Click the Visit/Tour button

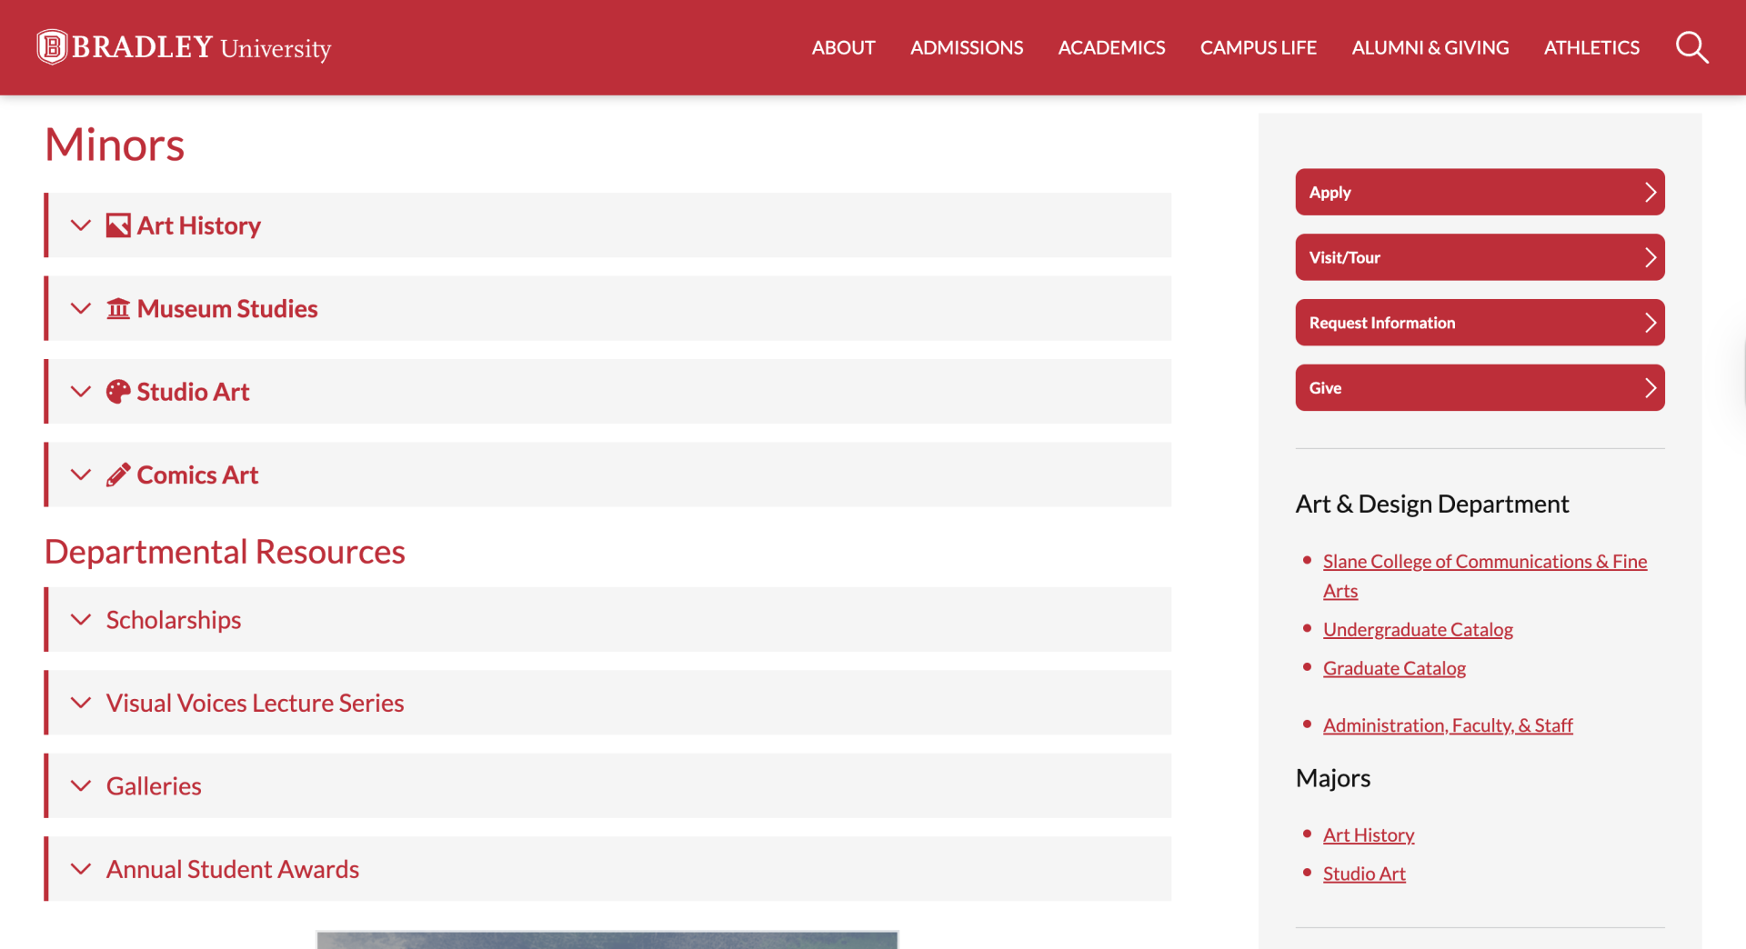pyautogui.click(x=1480, y=257)
